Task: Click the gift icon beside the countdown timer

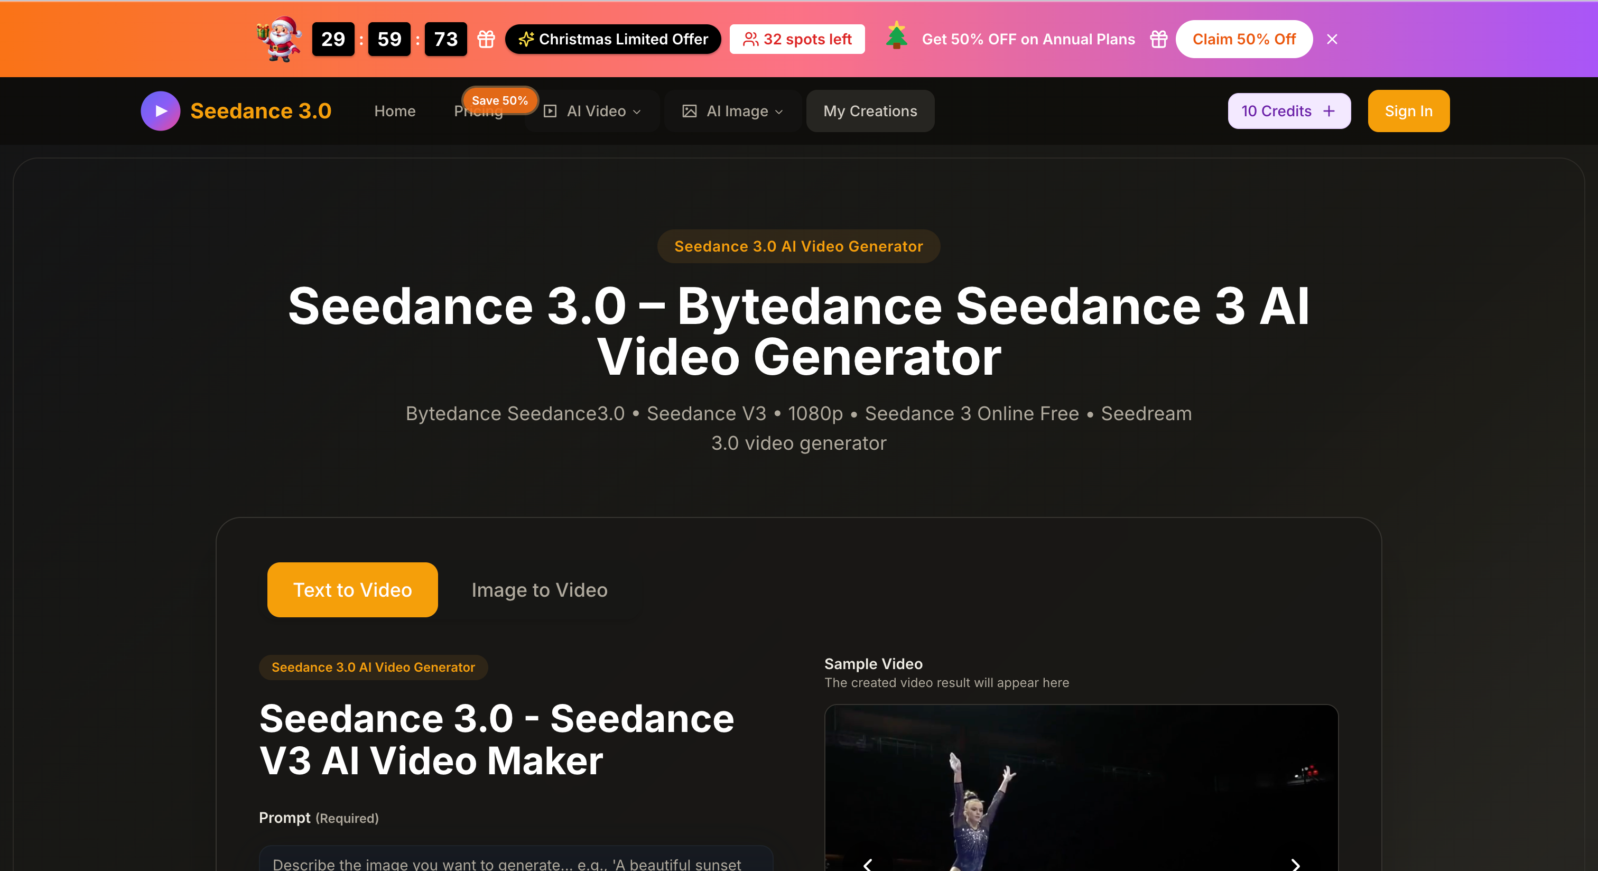Action: point(486,39)
